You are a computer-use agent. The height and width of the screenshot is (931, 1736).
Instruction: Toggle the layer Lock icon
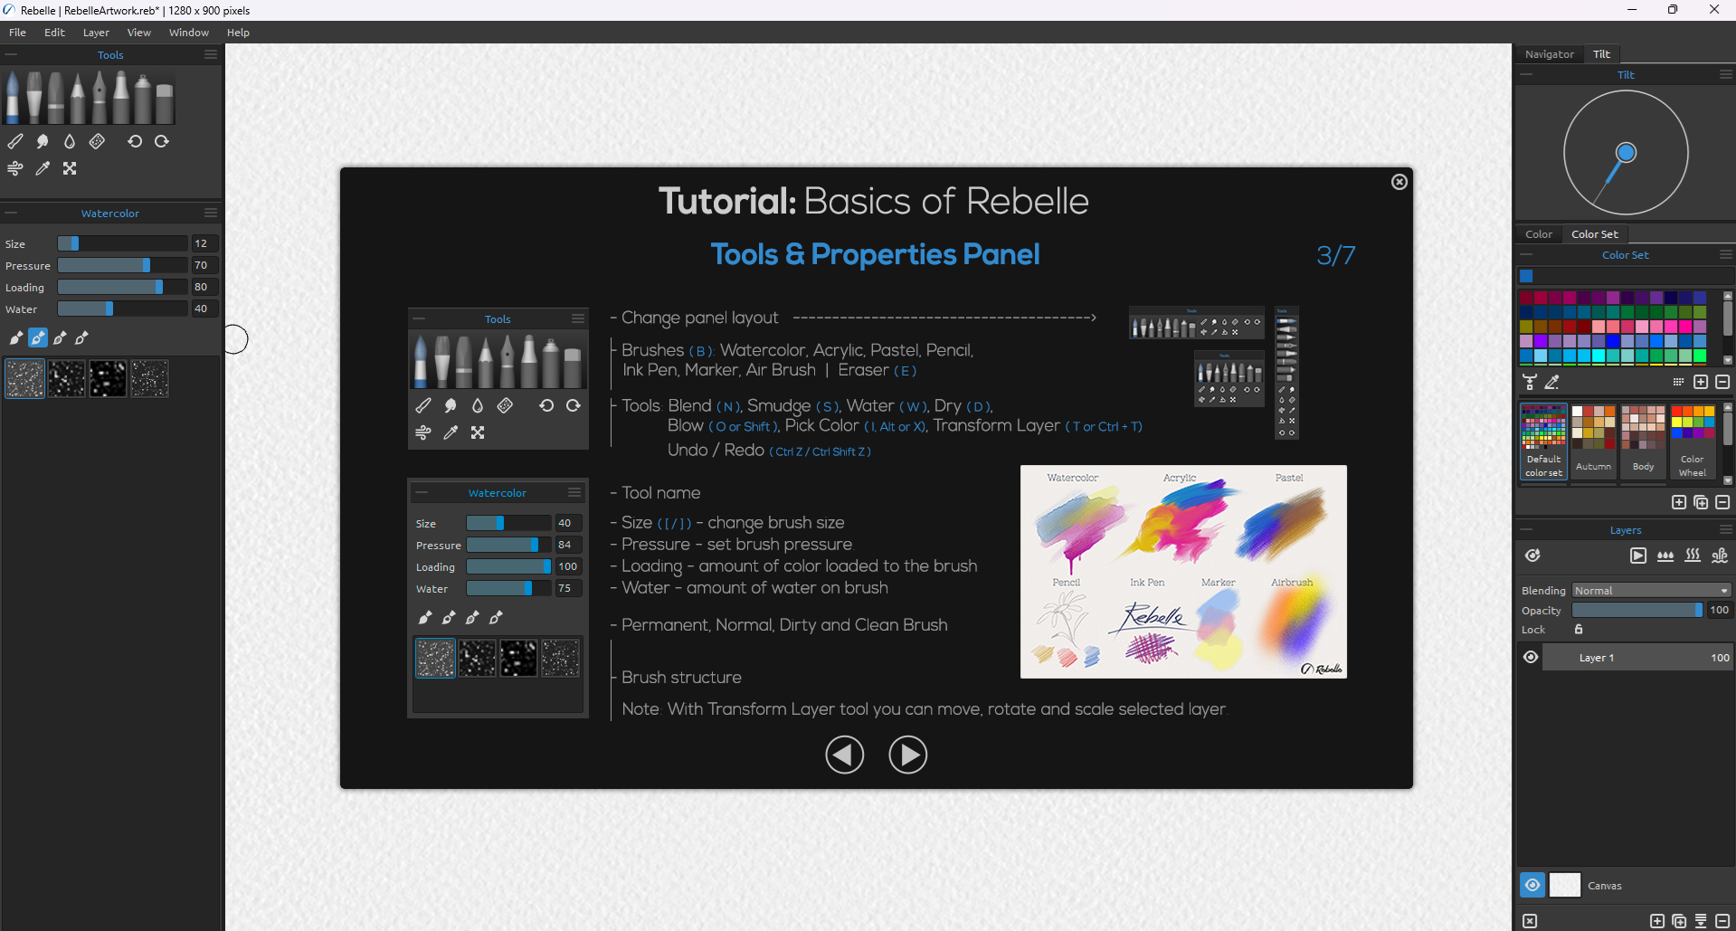[1579, 630]
